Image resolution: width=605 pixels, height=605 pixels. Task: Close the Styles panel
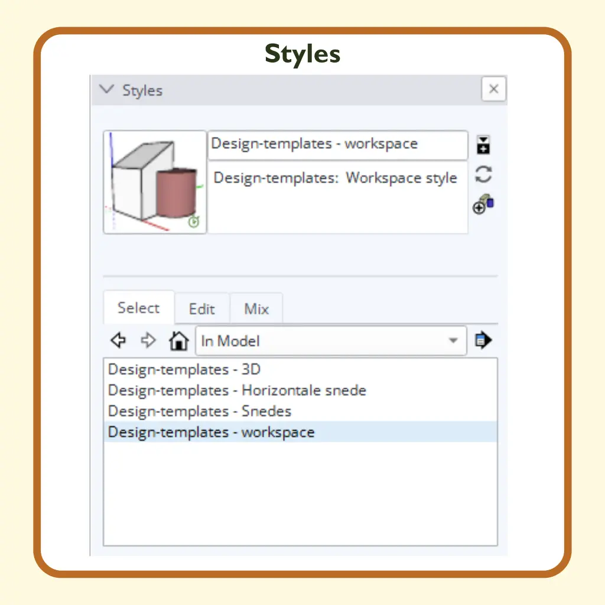point(493,89)
